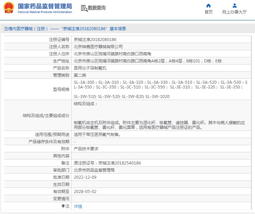Click the 制氧机由主机及附件组成 description paragraph
The height and width of the screenshot is (214, 255).
[x=159, y=125]
